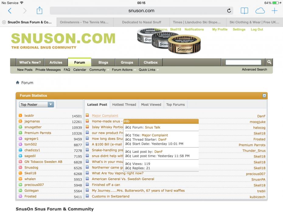
Task: Open iCloud tabs cloud icon
Action: coord(260,11)
